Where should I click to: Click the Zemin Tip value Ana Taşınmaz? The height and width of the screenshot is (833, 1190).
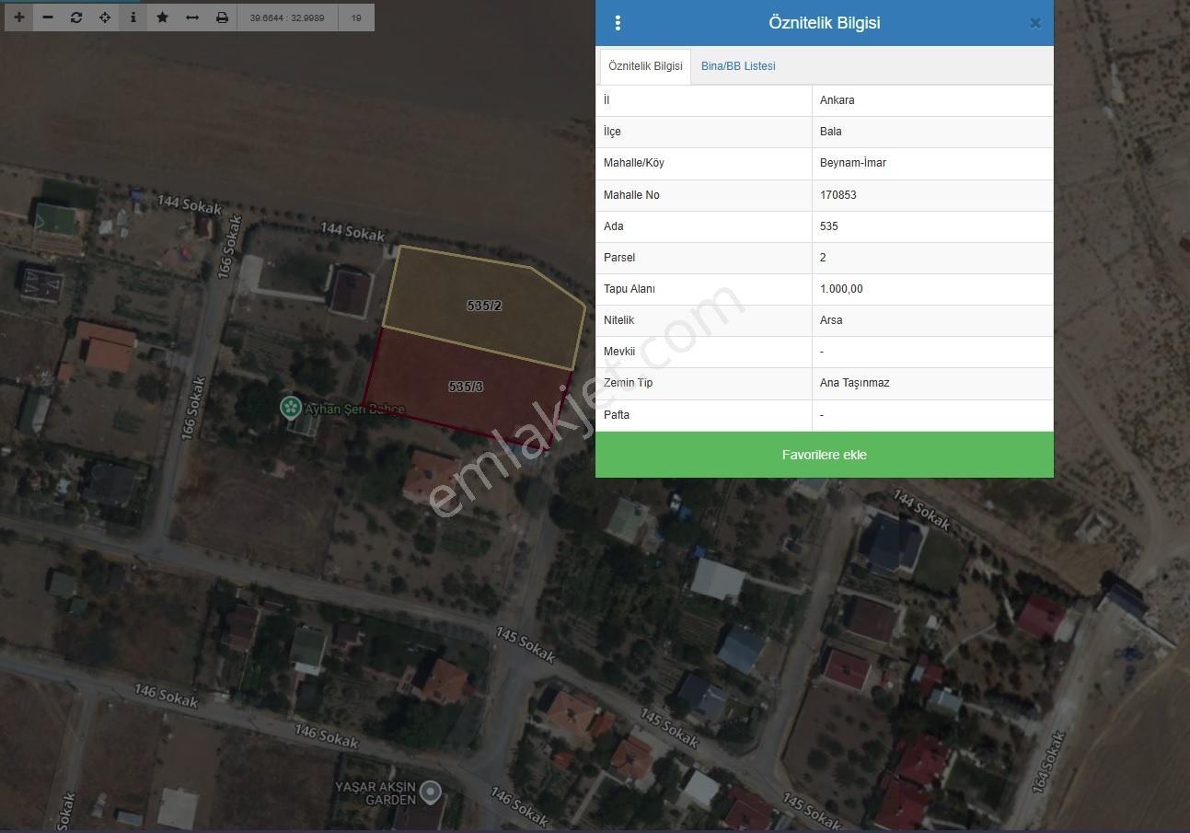[x=855, y=383]
